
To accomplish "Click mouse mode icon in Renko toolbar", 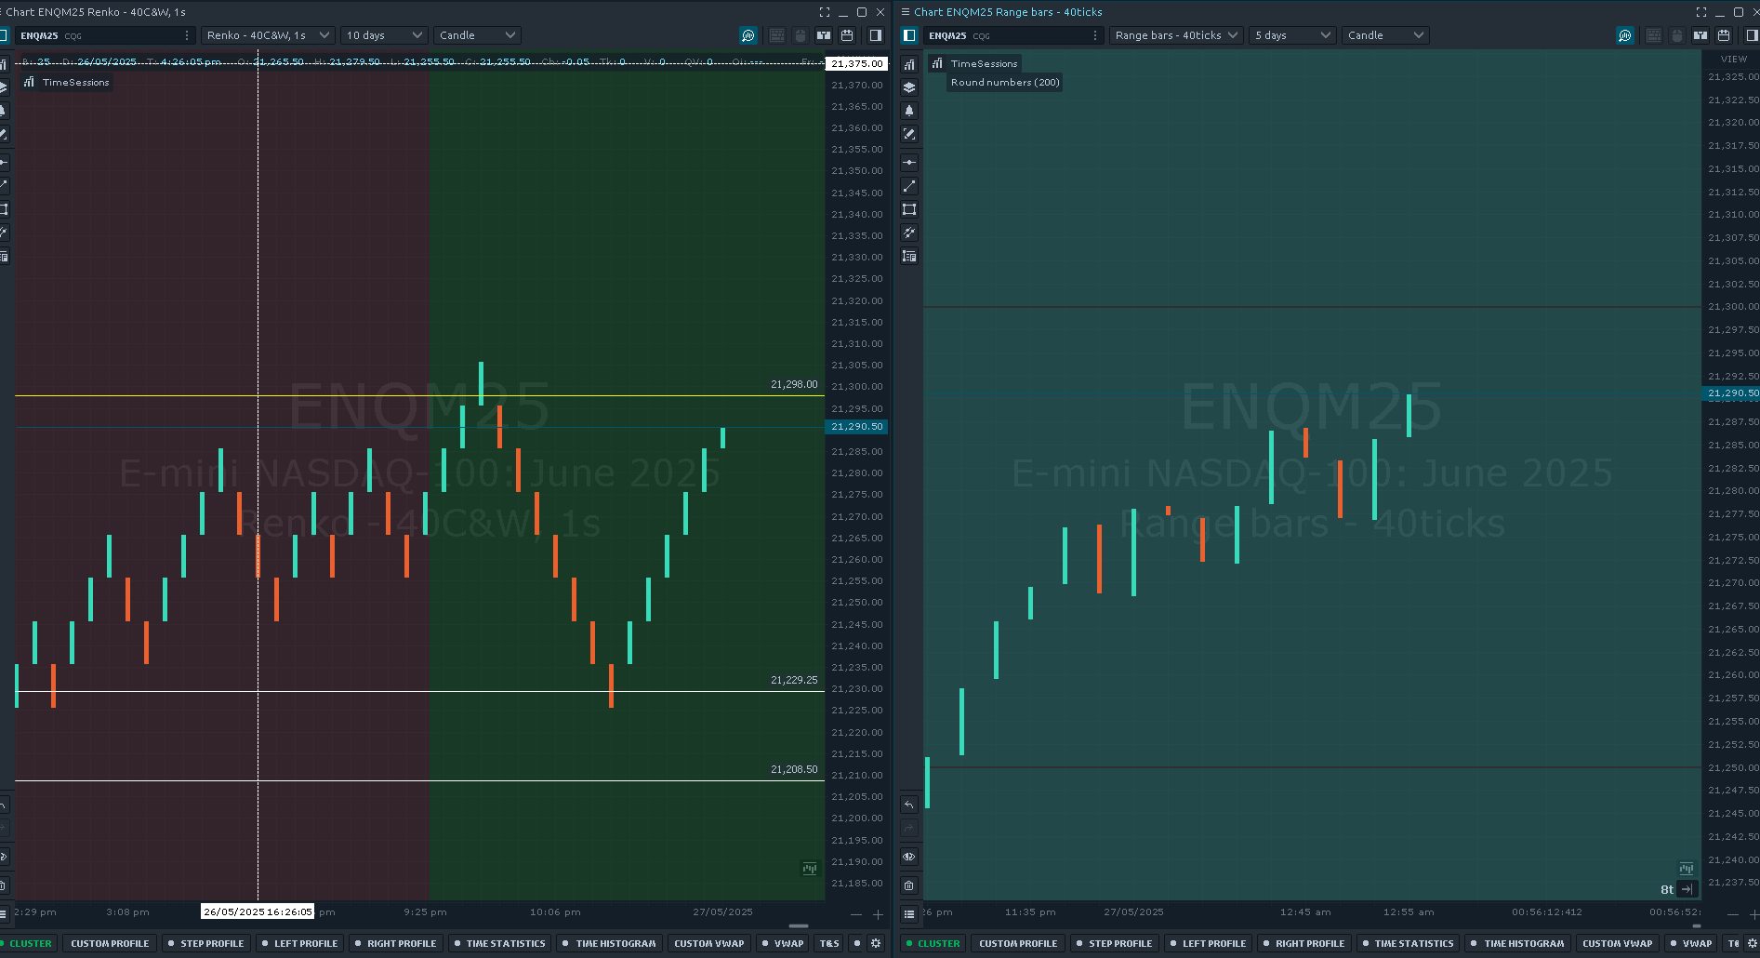I will pos(801,35).
